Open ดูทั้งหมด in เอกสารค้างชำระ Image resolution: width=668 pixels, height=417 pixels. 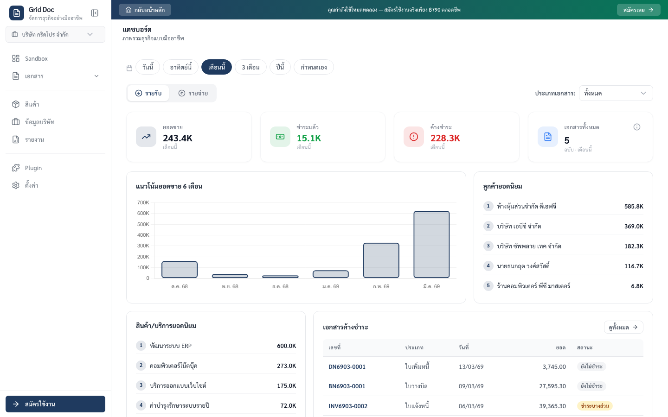[623, 327]
